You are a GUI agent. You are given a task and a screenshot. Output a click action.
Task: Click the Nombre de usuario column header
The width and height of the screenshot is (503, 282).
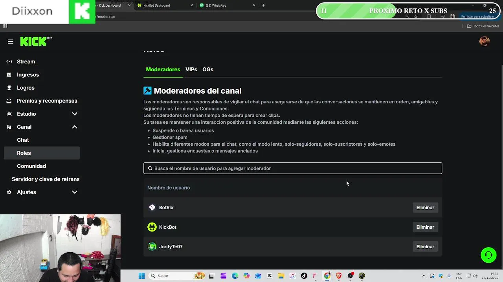click(169, 188)
